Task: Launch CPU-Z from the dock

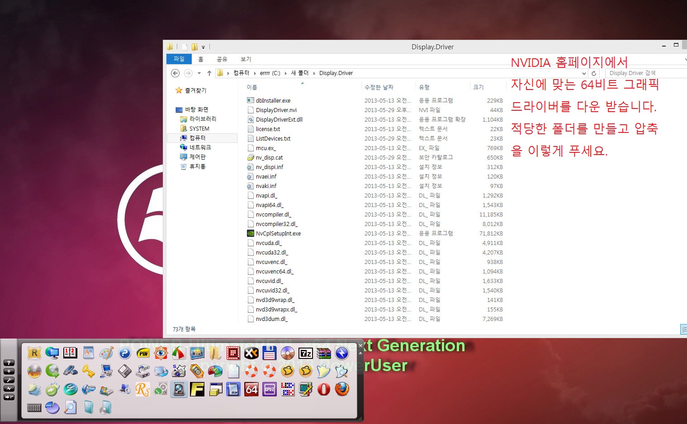Action: click(270, 389)
